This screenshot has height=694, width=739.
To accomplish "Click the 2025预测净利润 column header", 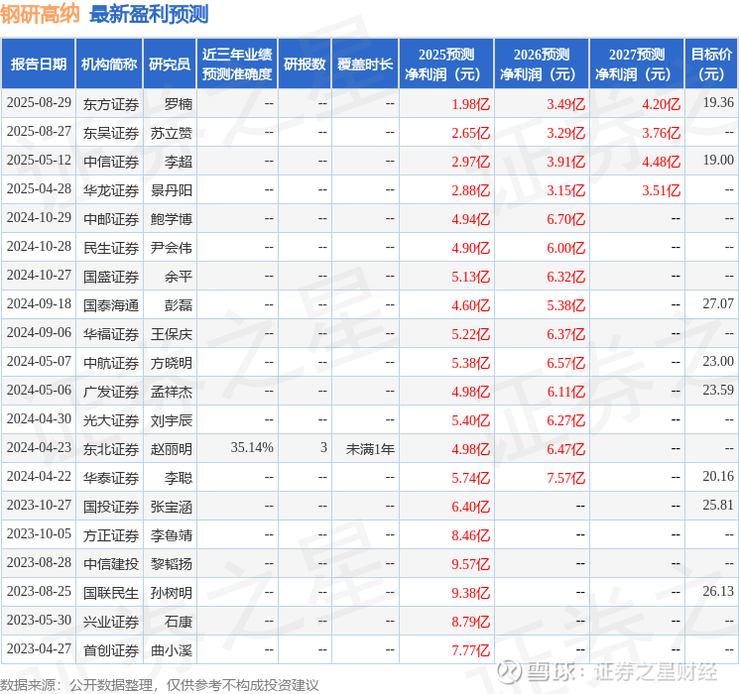I will 446,64.
